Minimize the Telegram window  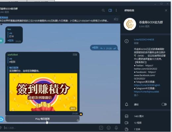155,4
